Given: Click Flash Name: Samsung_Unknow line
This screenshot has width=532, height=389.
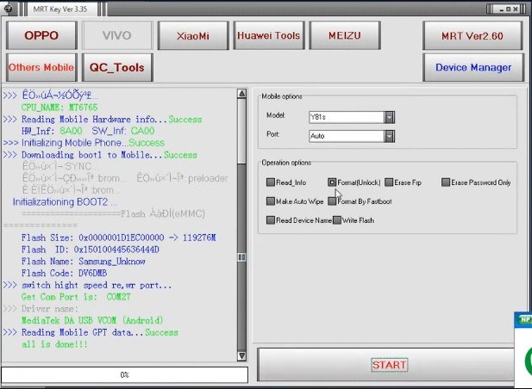Looking at the screenshot, I should (x=83, y=262).
